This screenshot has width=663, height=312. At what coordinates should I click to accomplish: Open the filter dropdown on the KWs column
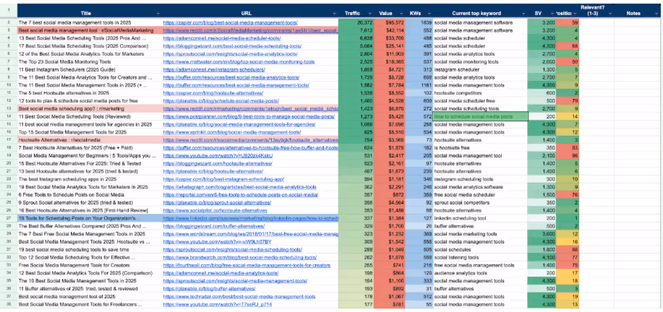[428, 14]
